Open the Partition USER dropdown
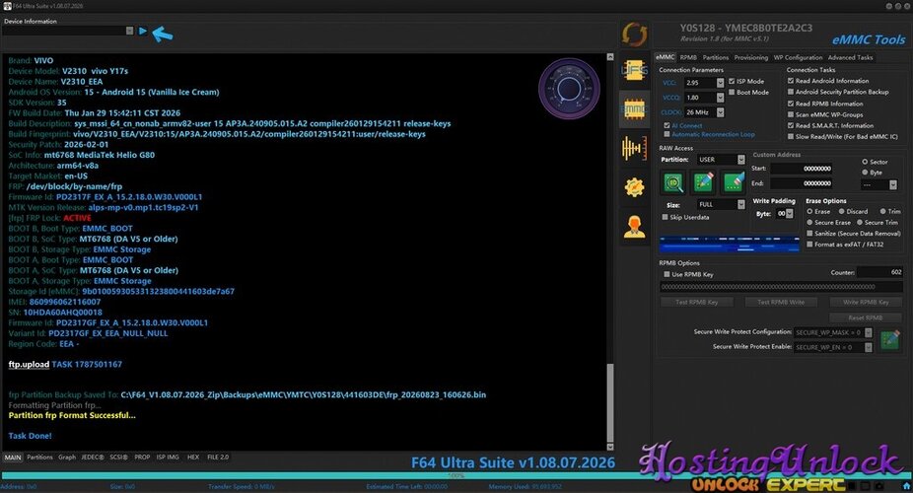913x493 pixels. [x=740, y=160]
